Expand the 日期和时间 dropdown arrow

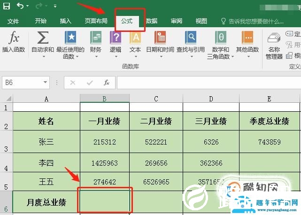[161, 56]
